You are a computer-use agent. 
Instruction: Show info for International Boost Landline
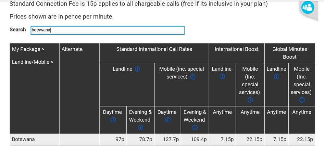click(x=222, y=77)
